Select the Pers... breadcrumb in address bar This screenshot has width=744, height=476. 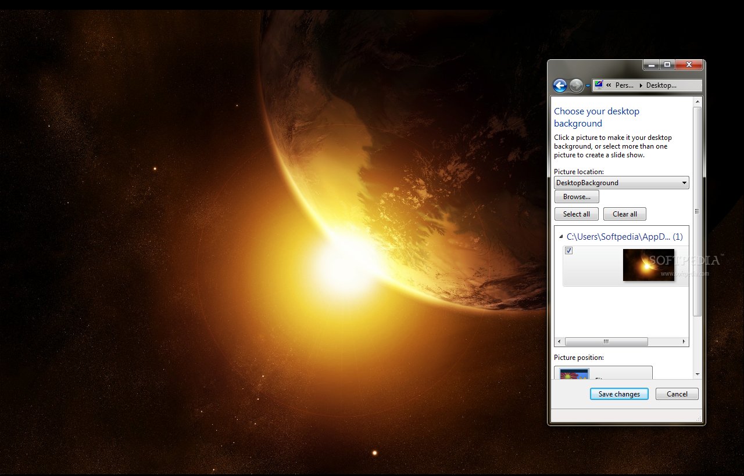click(x=624, y=85)
